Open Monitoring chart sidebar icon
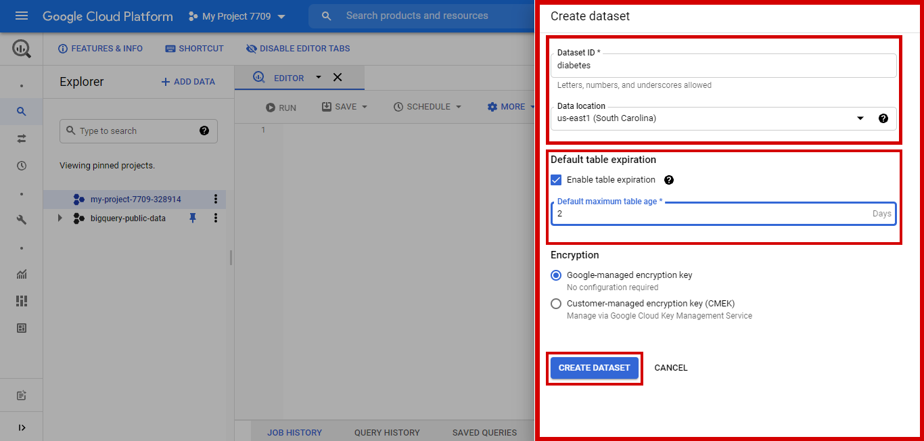 [x=22, y=274]
